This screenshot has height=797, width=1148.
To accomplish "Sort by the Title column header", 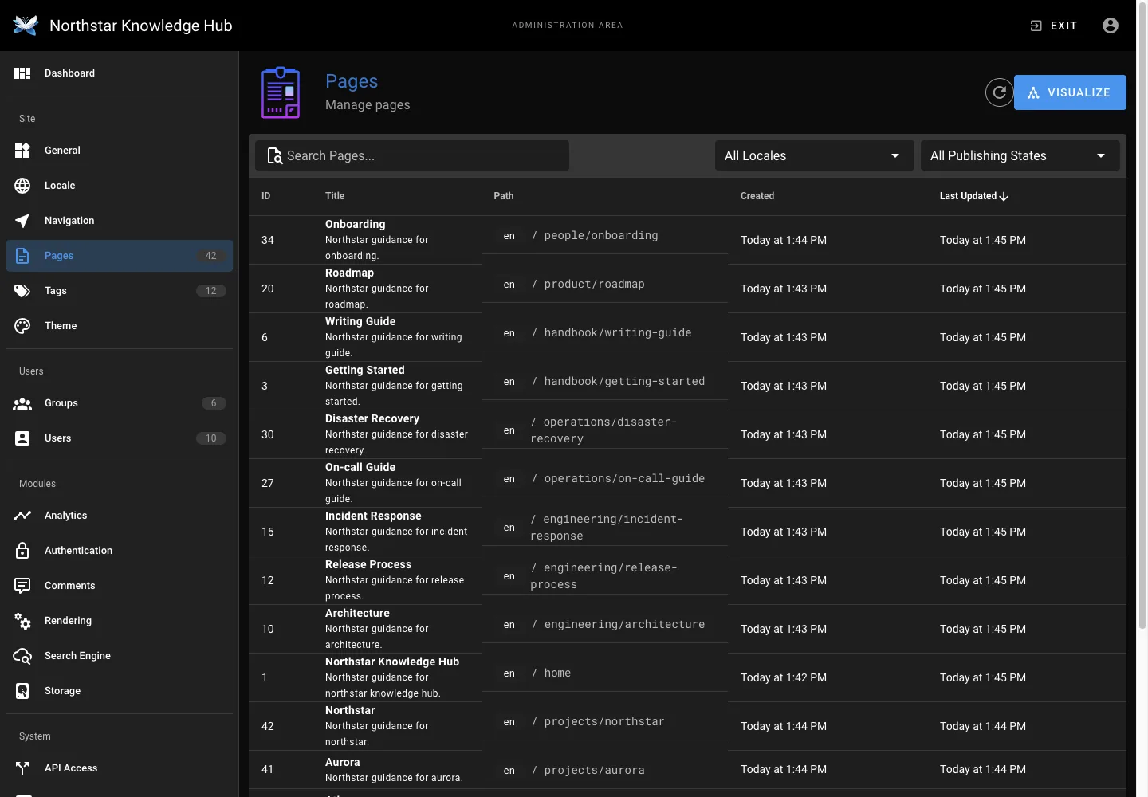I will 335,196.
